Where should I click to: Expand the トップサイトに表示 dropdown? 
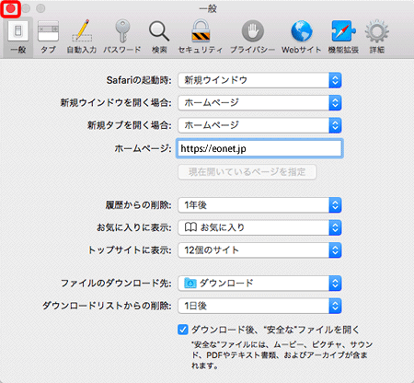click(x=259, y=250)
